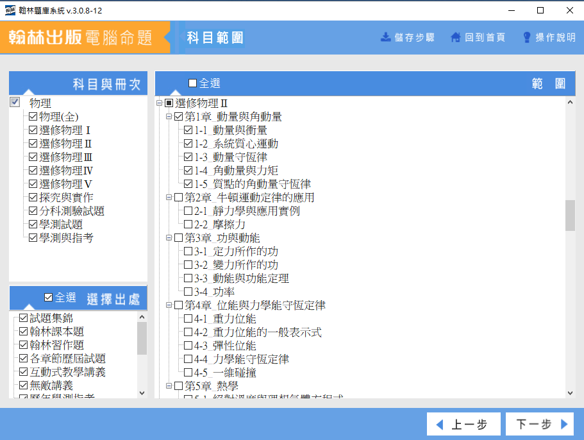Select 4-3 彈性位能 section

pyautogui.click(x=226, y=346)
